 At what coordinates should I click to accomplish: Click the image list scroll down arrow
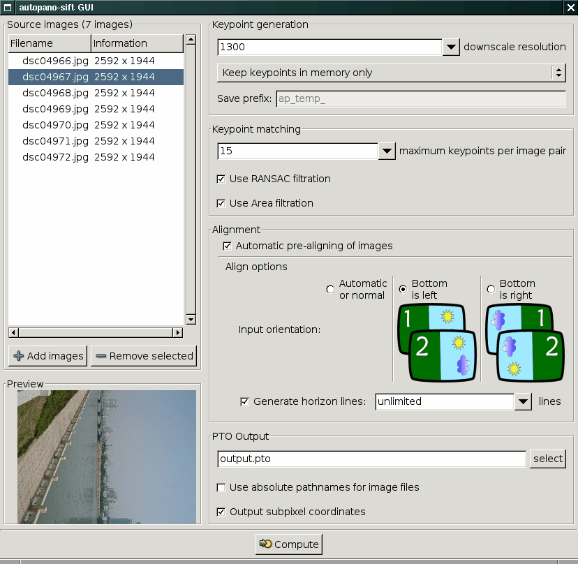191,319
